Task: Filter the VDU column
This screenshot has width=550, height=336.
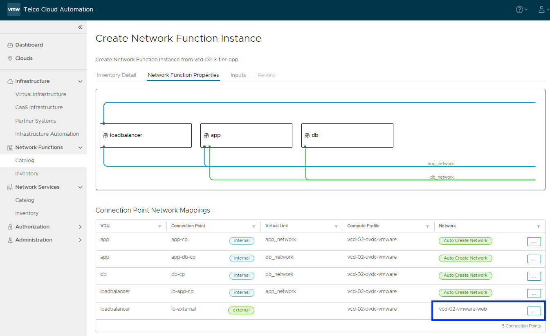Action: tap(160, 226)
